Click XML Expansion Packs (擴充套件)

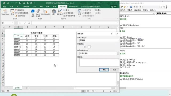tap(87, 13)
